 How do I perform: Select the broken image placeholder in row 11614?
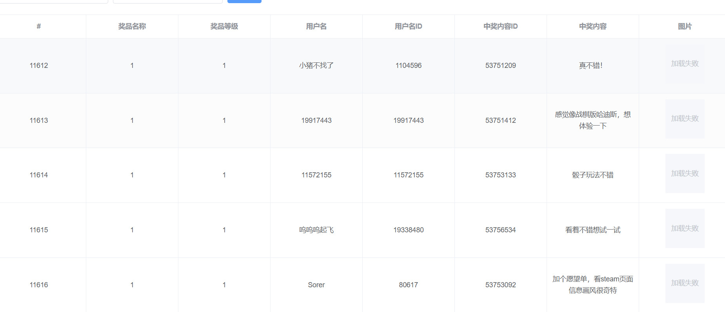pos(685,173)
